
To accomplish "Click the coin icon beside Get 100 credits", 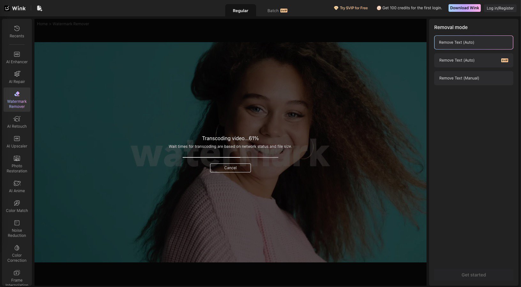I will 379,8.
